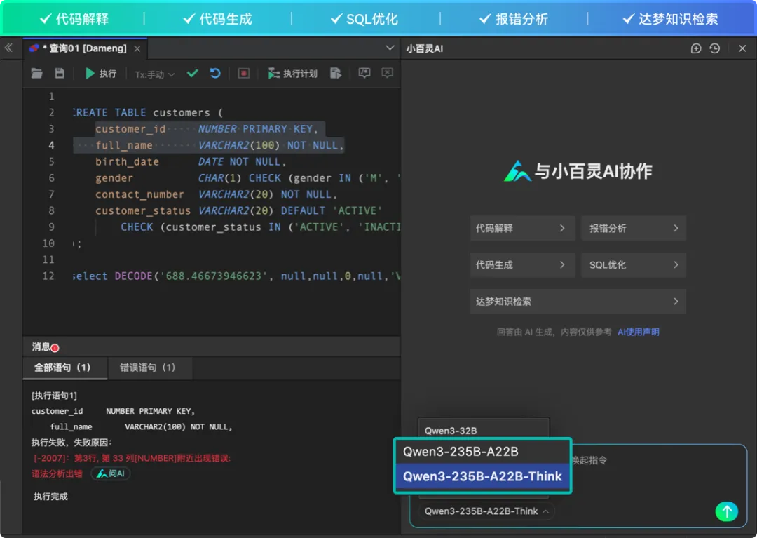Viewport: 757px width, 538px height.
Task: Click the [-2007] error message text
Action: [132, 458]
